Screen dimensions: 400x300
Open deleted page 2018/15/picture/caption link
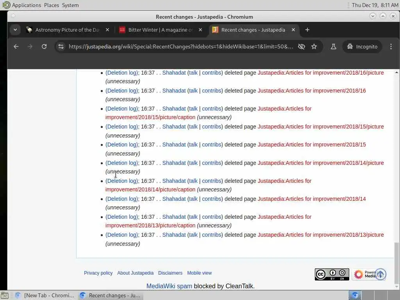(150, 117)
